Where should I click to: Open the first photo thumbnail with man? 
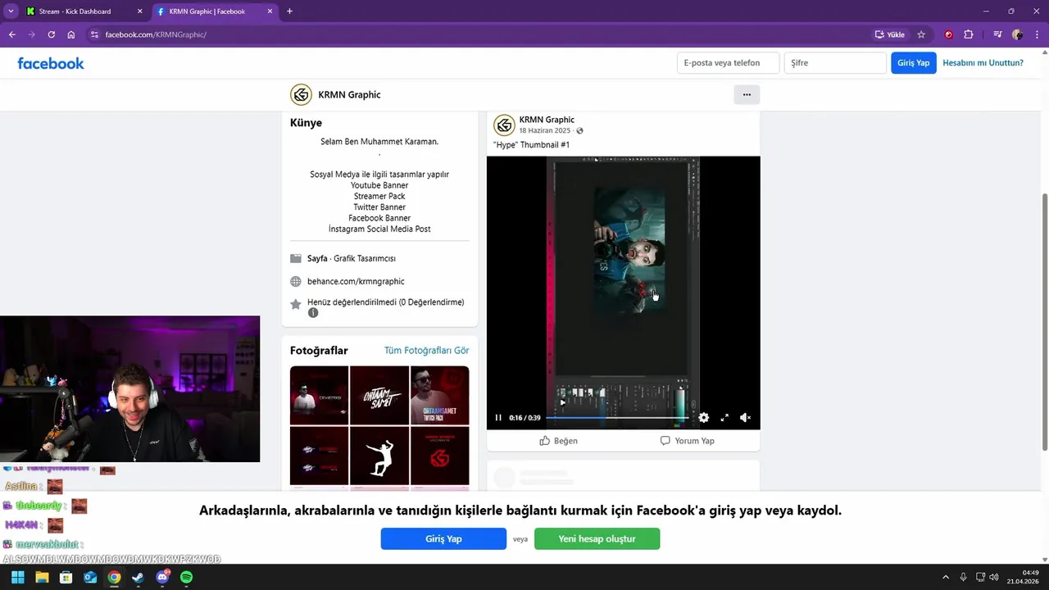click(319, 396)
